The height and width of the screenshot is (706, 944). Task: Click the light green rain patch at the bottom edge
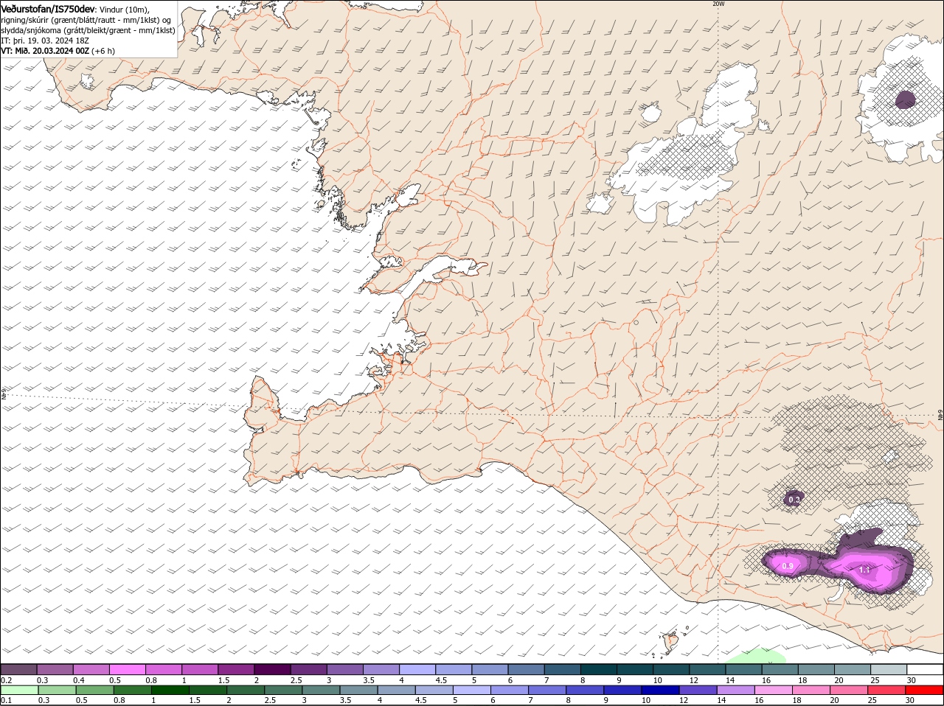(x=758, y=656)
